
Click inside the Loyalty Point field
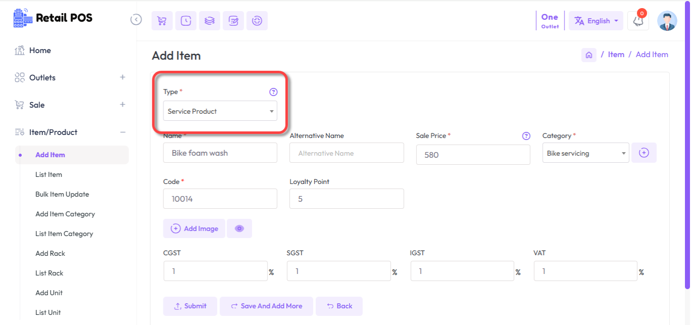(x=346, y=198)
